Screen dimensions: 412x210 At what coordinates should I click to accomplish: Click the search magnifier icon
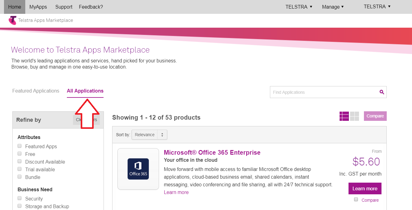click(x=382, y=92)
